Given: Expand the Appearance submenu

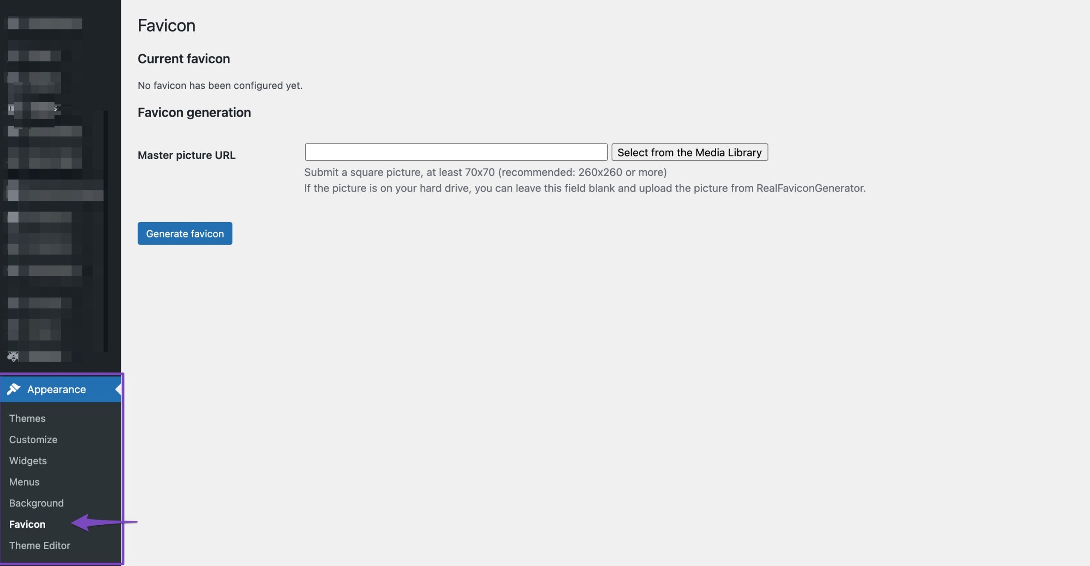Looking at the screenshot, I should 56,388.
